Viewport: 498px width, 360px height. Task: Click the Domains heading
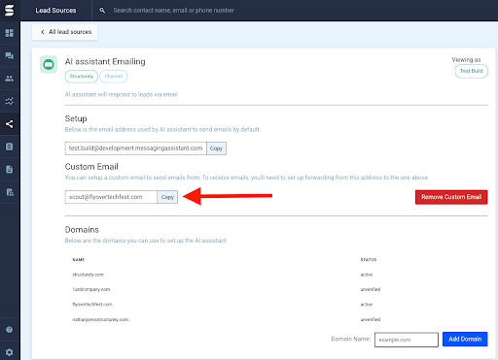tap(82, 230)
